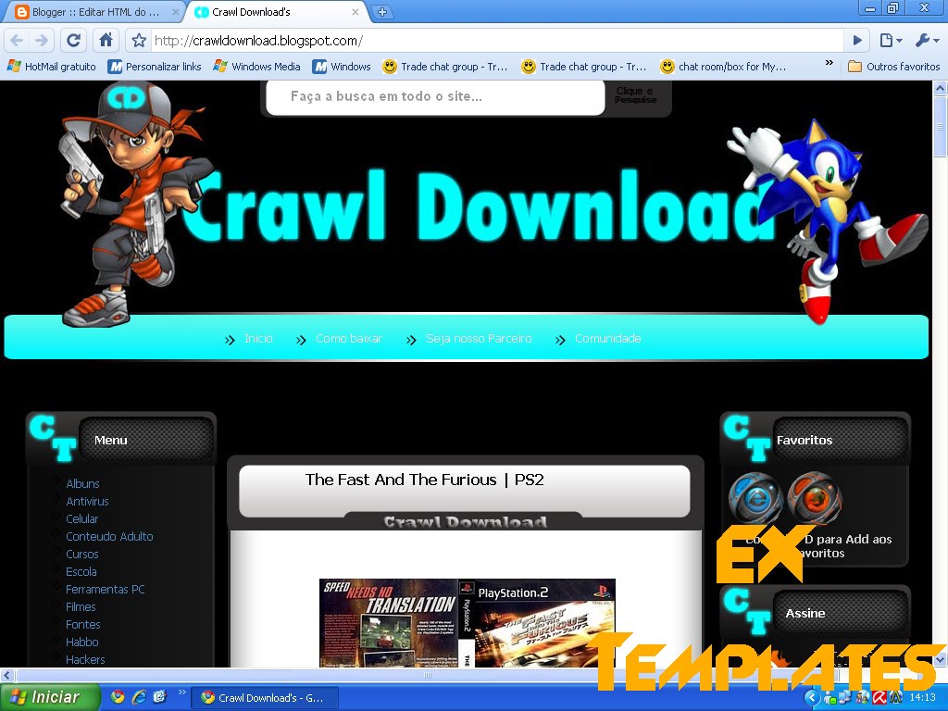Image resolution: width=948 pixels, height=711 pixels.
Task: Open the Albuns category in Menu
Action: coord(82,483)
